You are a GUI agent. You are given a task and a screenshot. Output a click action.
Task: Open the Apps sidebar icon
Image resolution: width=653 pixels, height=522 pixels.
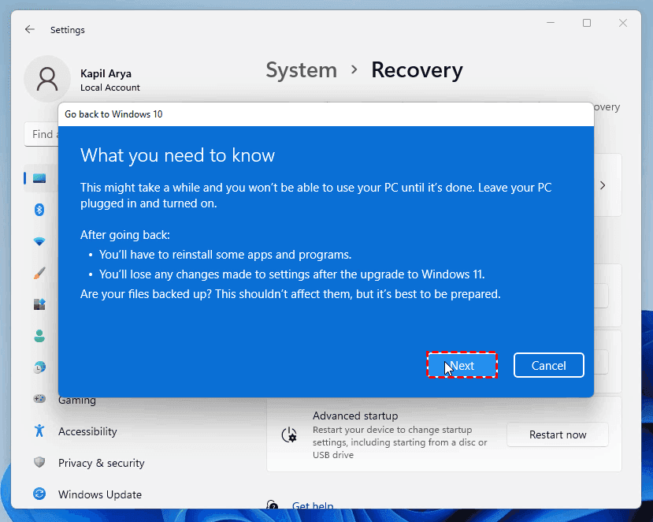[x=39, y=304]
